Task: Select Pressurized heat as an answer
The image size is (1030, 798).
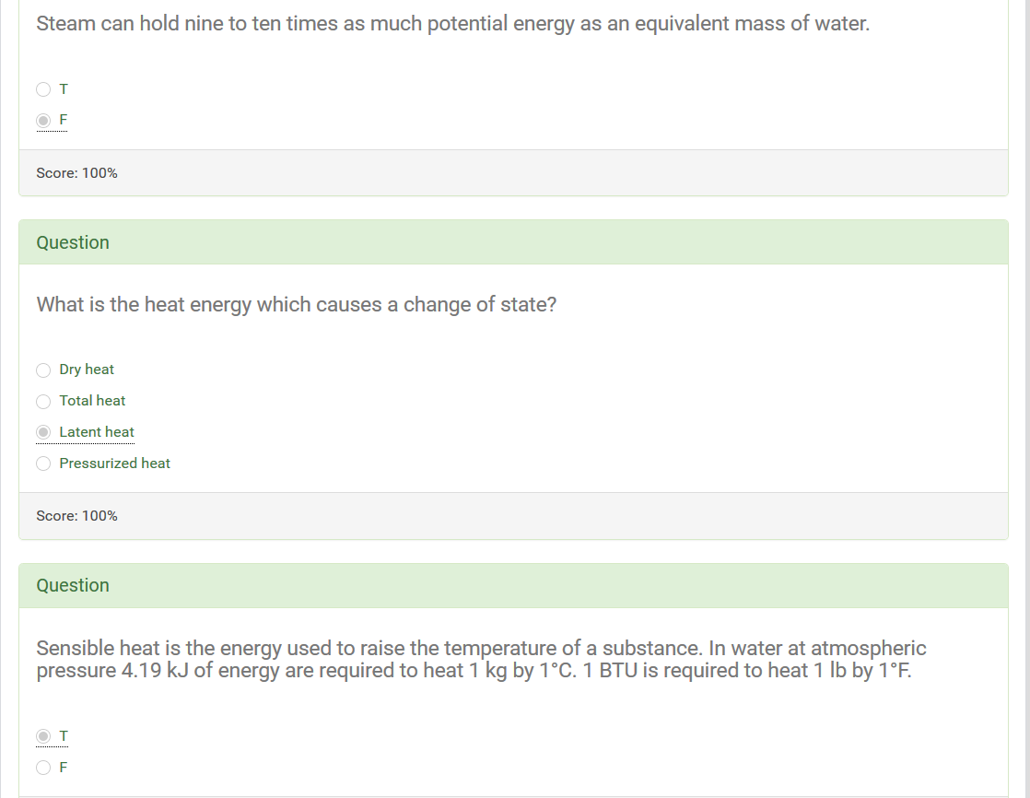Action: [x=43, y=464]
